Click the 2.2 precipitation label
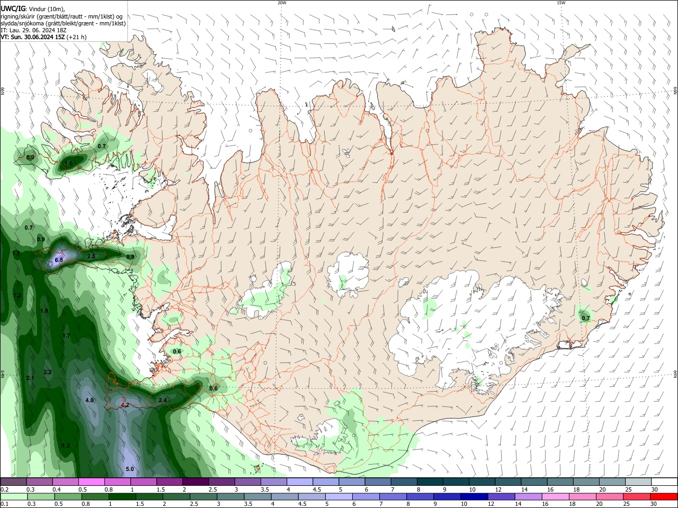The width and height of the screenshot is (678, 508). [x=48, y=372]
